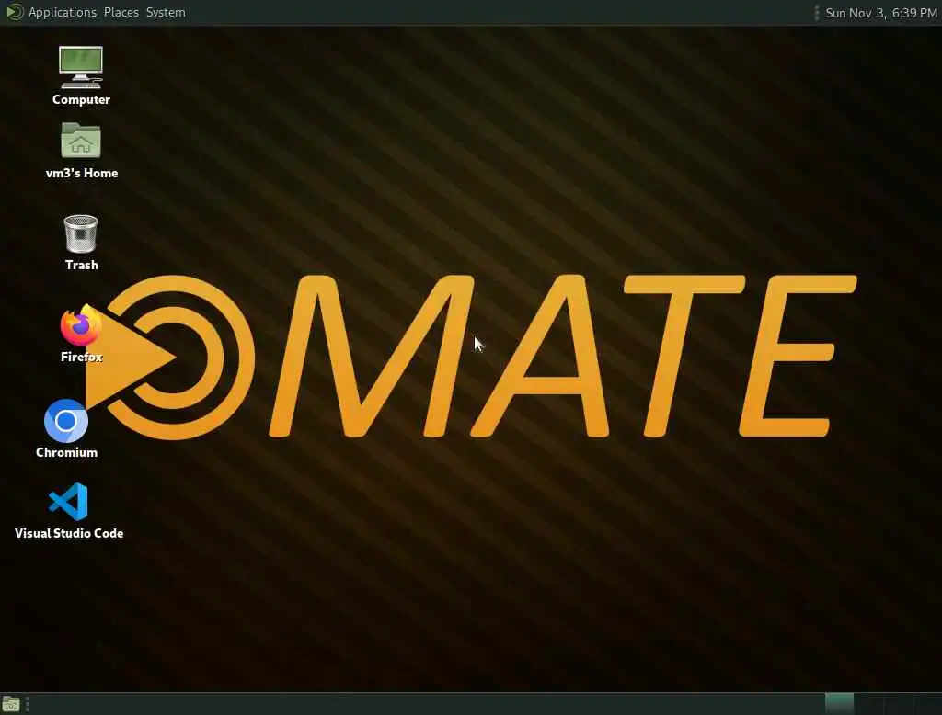The image size is (942, 715).
Task: Click the MATE logo in the top panel
Action: (x=14, y=12)
